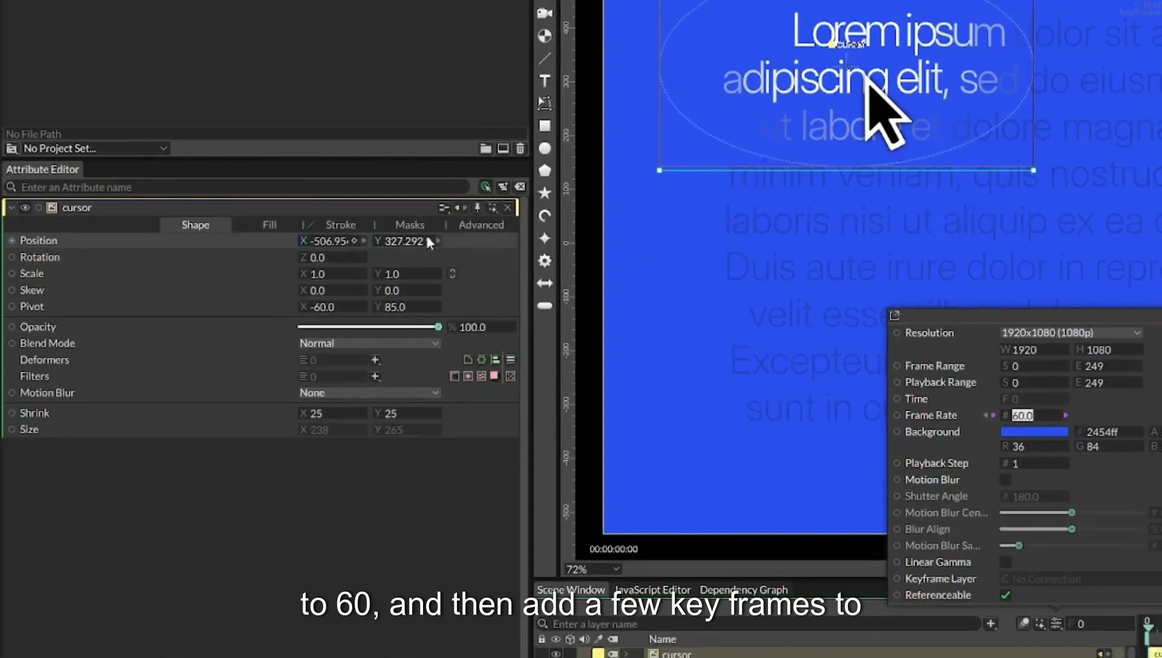Open the Resolution preset dropdown

point(1071,333)
